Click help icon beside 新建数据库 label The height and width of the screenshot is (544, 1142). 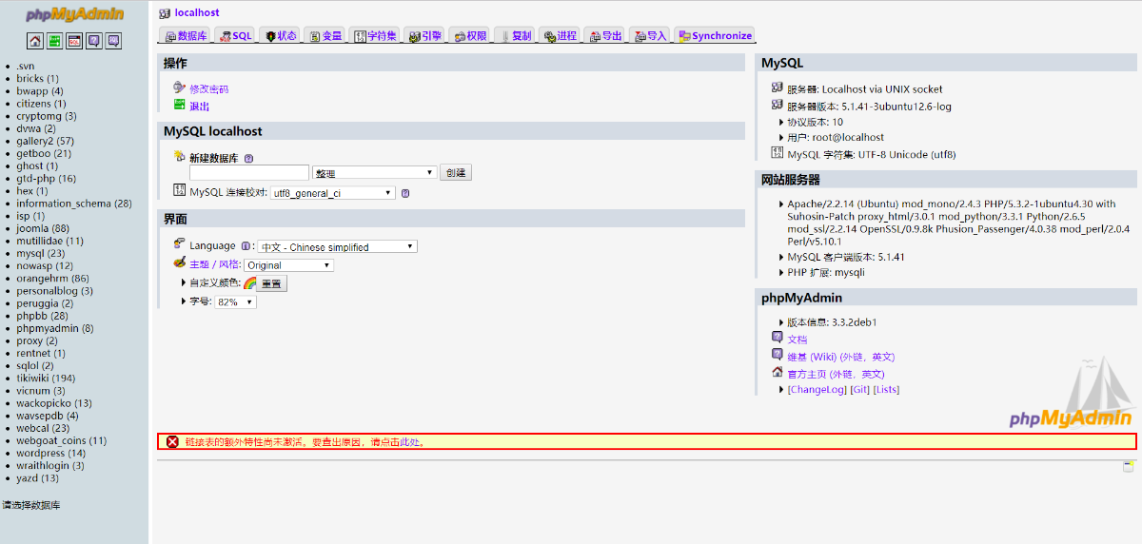248,159
